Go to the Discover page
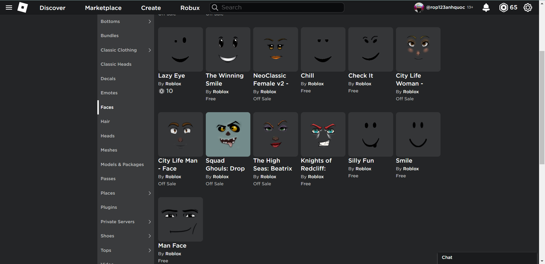Image resolution: width=545 pixels, height=264 pixels. pos(53,8)
